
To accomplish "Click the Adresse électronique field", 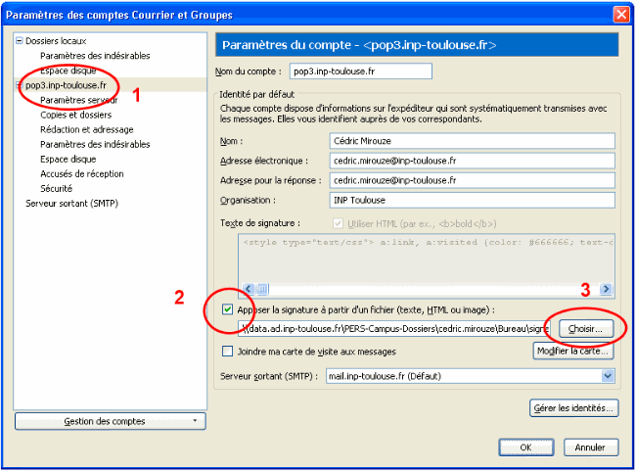I will pyautogui.click(x=473, y=161).
